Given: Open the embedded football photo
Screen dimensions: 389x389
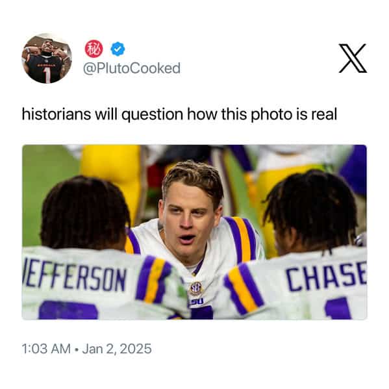Looking at the screenshot, I should [x=194, y=232].
